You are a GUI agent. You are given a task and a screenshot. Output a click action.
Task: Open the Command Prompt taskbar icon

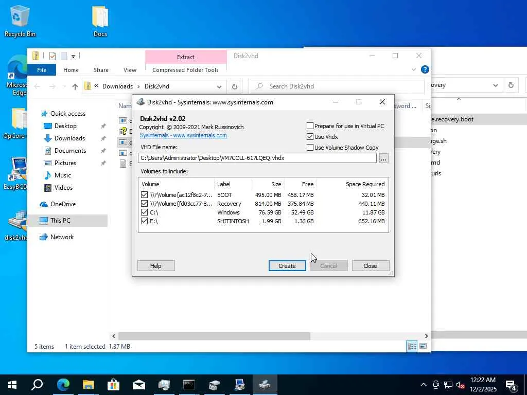click(189, 385)
